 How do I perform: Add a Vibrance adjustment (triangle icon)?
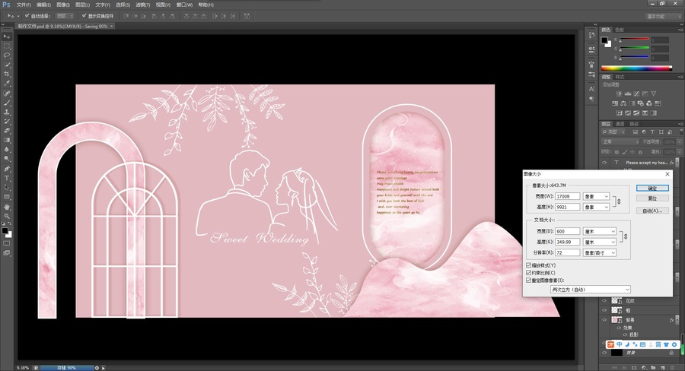(x=654, y=94)
